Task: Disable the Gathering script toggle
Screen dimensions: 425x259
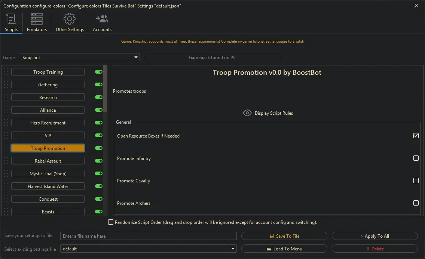Action: click(x=99, y=85)
